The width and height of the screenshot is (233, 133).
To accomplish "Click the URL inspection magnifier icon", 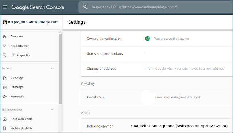I will coord(4,55).
